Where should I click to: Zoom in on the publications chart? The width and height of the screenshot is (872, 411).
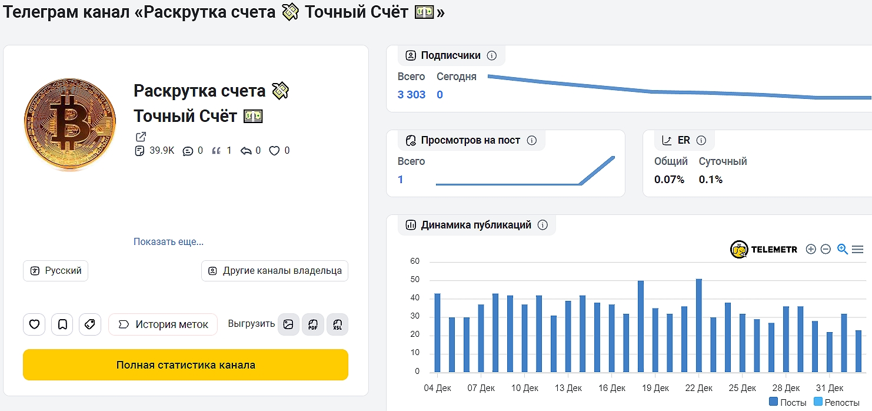tap(811, 249)
